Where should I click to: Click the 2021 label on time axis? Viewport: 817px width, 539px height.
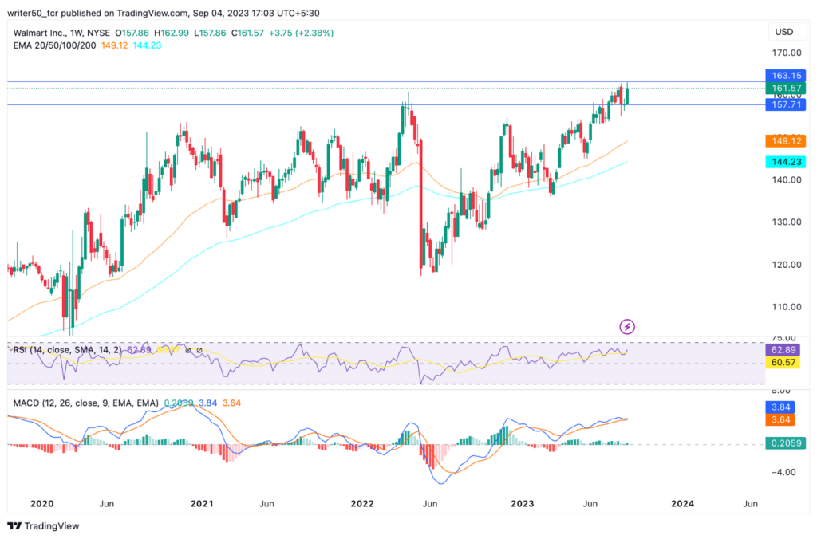202,504
